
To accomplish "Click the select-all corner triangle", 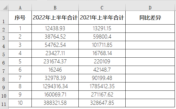I will point(5,7).
